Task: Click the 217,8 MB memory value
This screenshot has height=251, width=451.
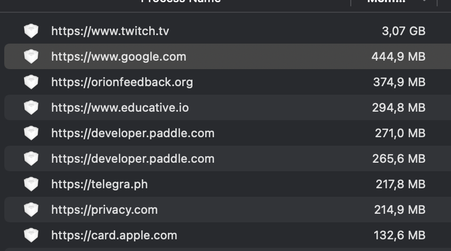Action: (400, 184)
